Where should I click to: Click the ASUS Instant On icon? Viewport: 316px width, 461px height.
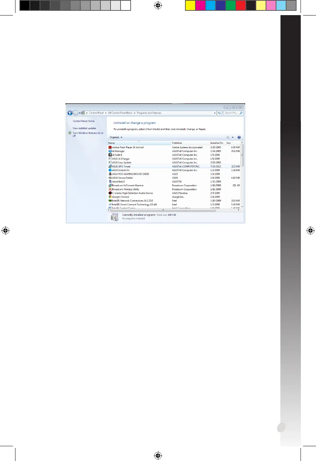(x=110, y=170)
